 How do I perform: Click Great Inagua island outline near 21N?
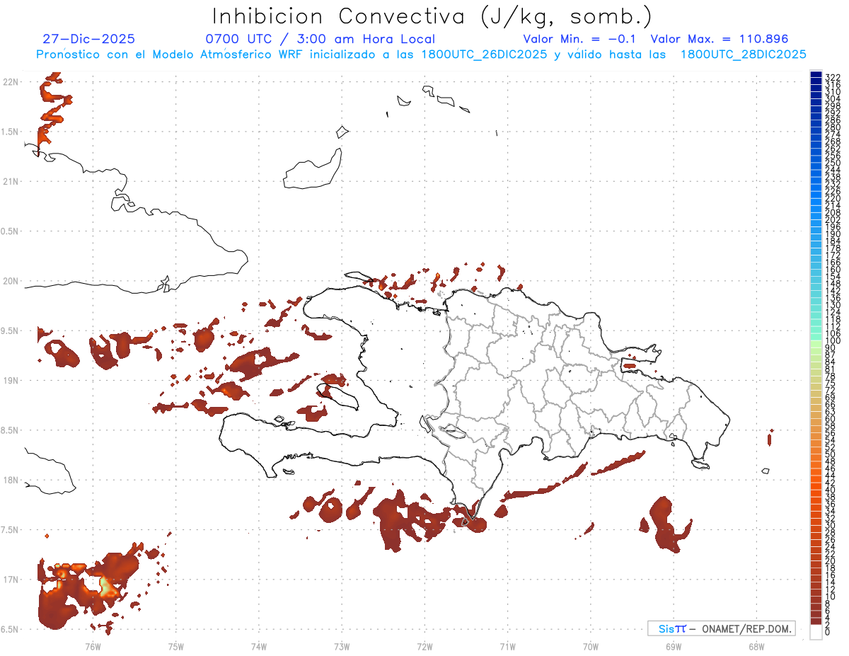pos(313,170)
